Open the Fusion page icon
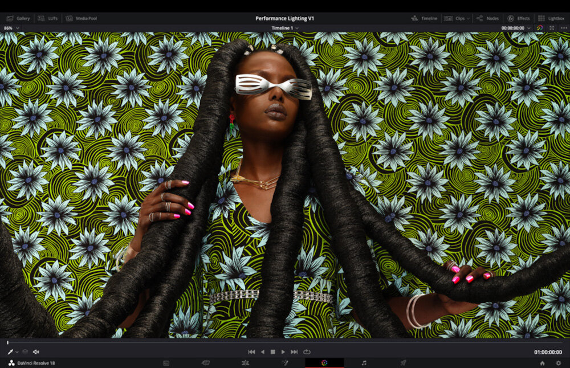This screenshot has height=368, width=570. coord(285,363)
